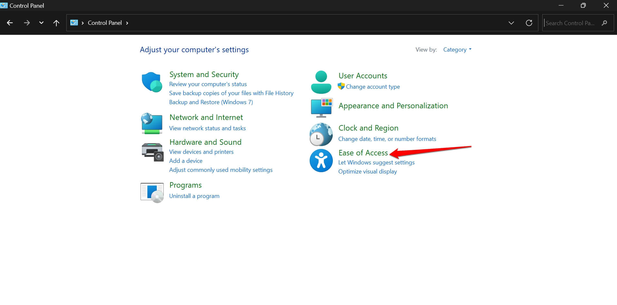Click inside the Search Control Panel field
The width and height of the screenshot is (617, 305).
(570, 23)
